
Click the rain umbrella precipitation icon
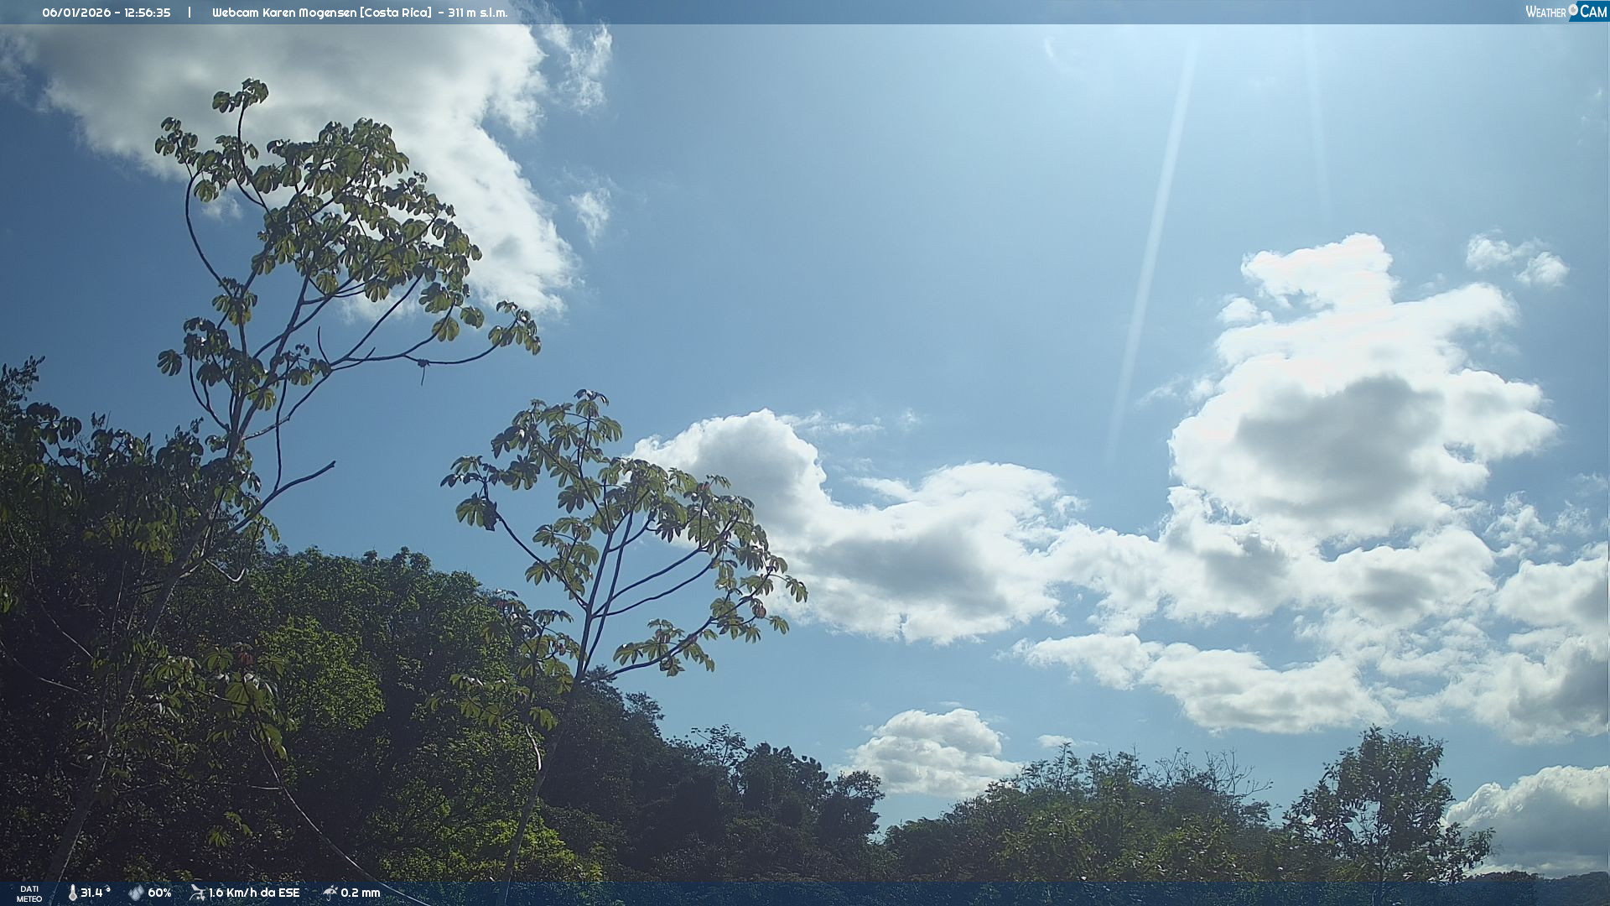click(x=330, y=893)
